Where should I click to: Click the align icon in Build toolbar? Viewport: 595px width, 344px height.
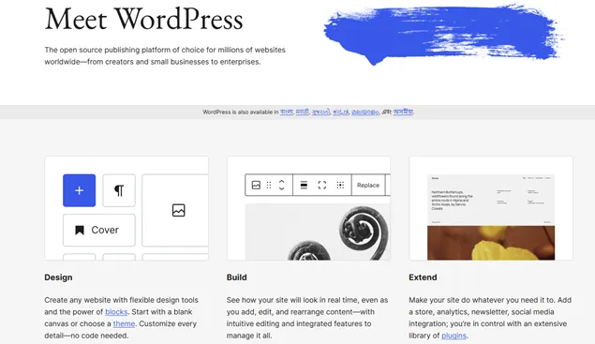304,185
